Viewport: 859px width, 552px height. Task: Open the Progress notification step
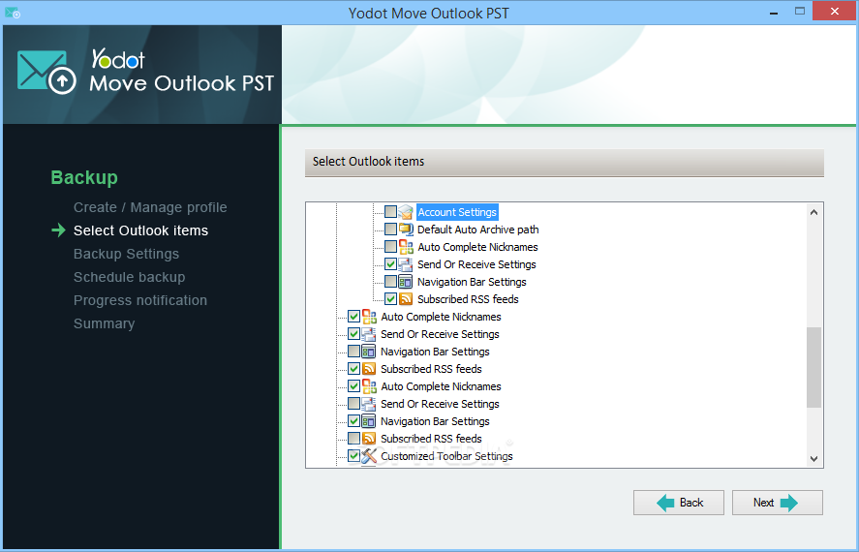point(140,300)
